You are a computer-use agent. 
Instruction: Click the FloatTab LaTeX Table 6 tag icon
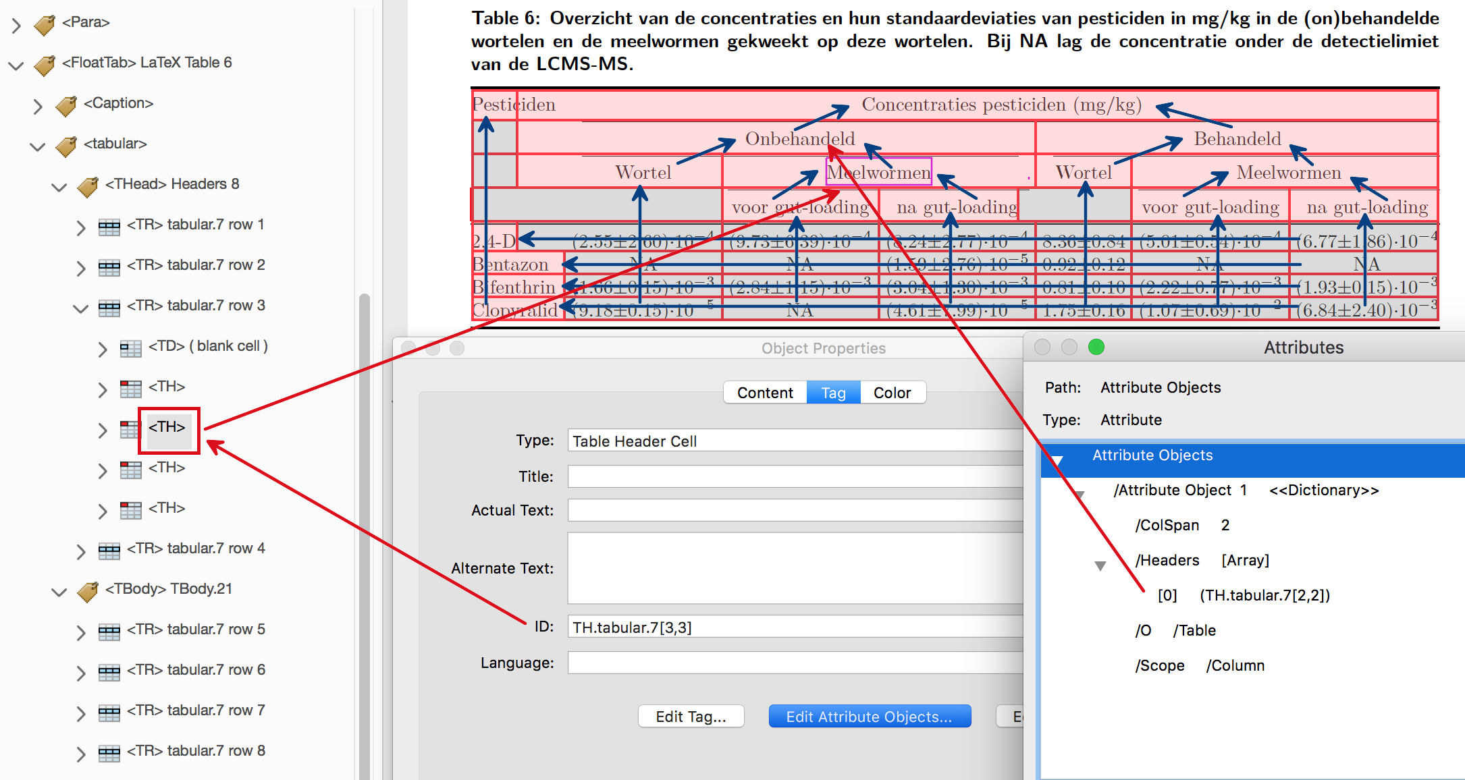(x=45, y=65)
